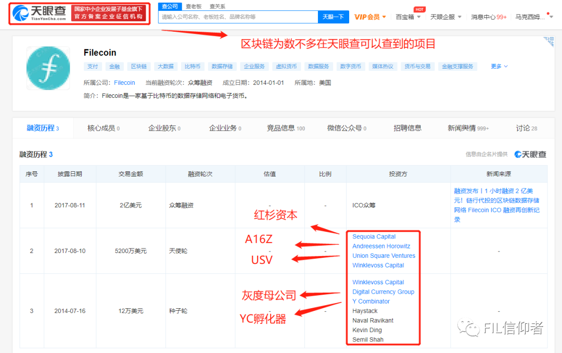Screen dimensions: 562x353
Task: Open the 更多 tag dropdown
Action: pyautogui.click(x=499, y=66)
